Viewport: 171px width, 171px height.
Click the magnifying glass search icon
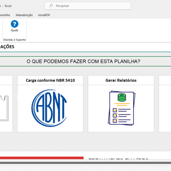click(x=51, y=5)
